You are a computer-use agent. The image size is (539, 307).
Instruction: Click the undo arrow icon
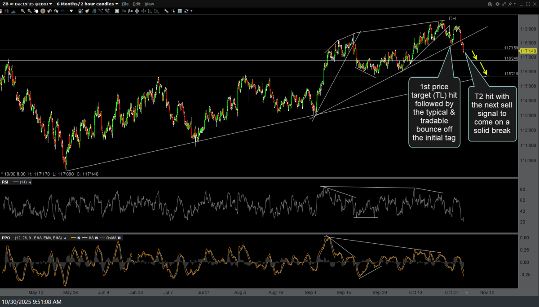click(x=49, y=11)
